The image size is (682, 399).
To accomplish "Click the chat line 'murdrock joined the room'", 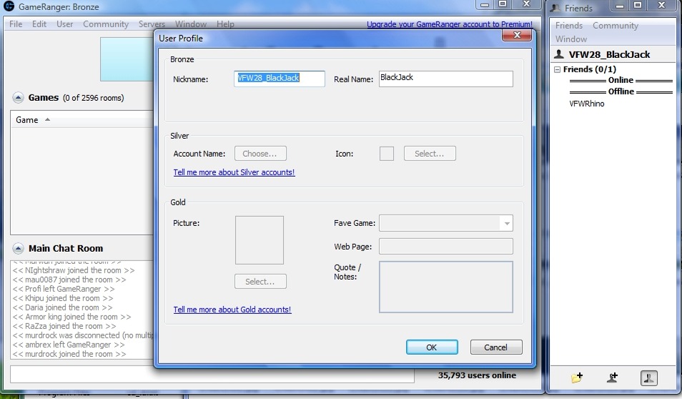I will coord(69,354).
